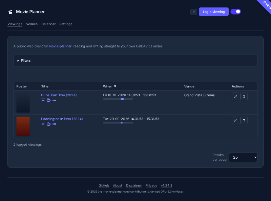271x201 pixels.
Task: Open the Results per page dropdown
Action: [243, 157]
